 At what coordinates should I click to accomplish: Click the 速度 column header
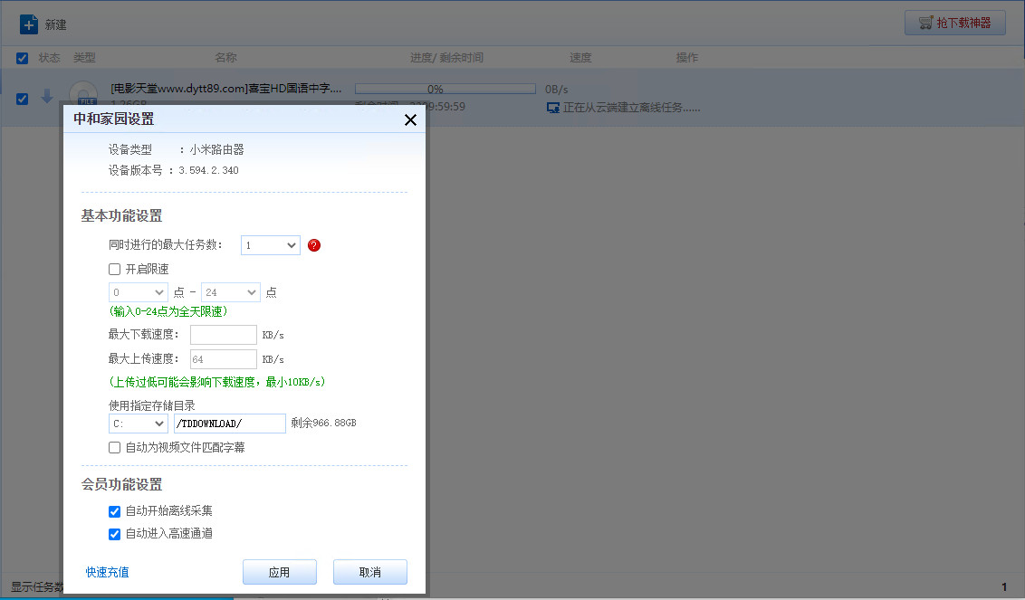(x=580, y=58)
